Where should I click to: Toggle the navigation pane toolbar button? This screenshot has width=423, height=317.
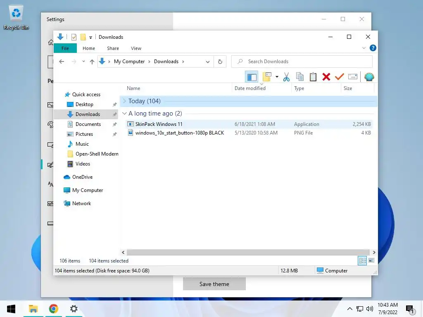coord(252,77)
